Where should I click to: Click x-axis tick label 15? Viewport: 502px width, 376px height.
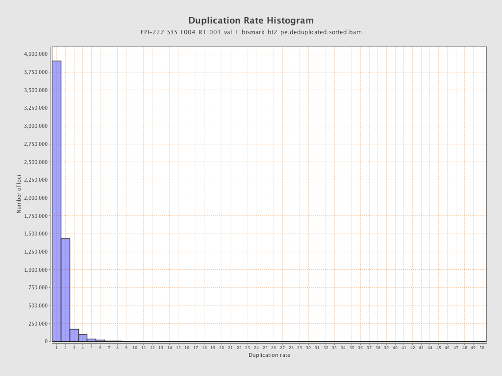click(178, 348)
